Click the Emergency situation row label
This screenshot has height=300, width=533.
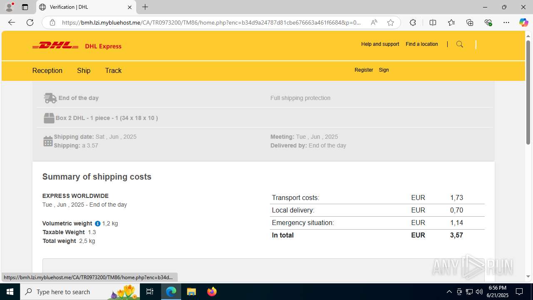(x=303, y=222)
